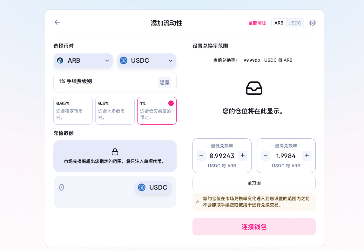Image resolution: width=364 pixels, height=251 pixels.
Task: Click the USDC coin icon in deposit field
Action: tap(142, 188)
